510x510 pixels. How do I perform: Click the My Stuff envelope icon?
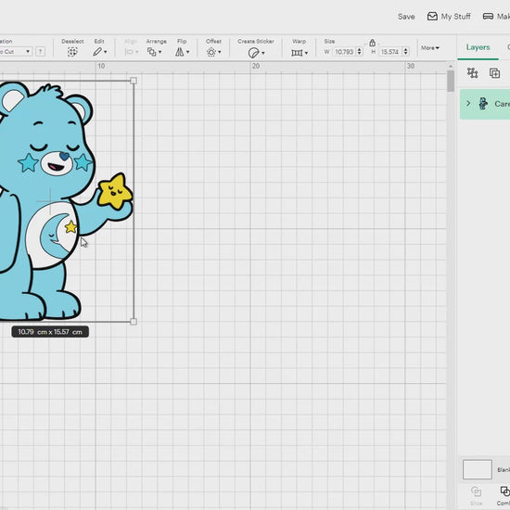(x=432, y=17)
